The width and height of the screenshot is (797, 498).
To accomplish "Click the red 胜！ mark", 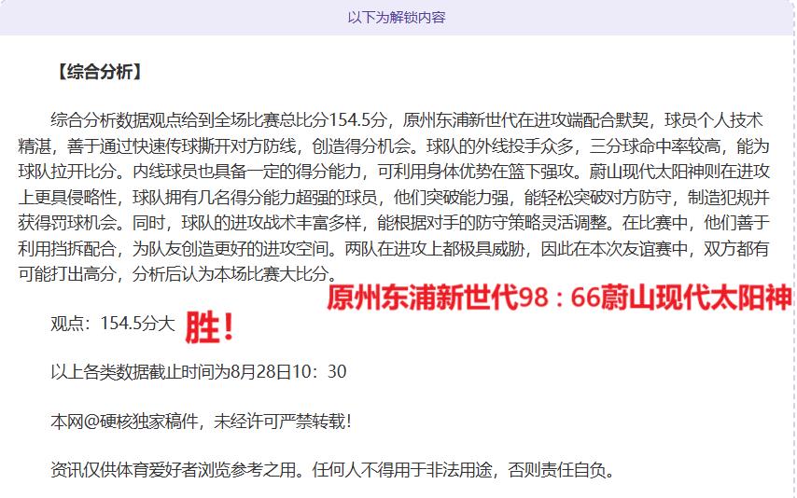I will pyautogui.click(x=209, y=327).
